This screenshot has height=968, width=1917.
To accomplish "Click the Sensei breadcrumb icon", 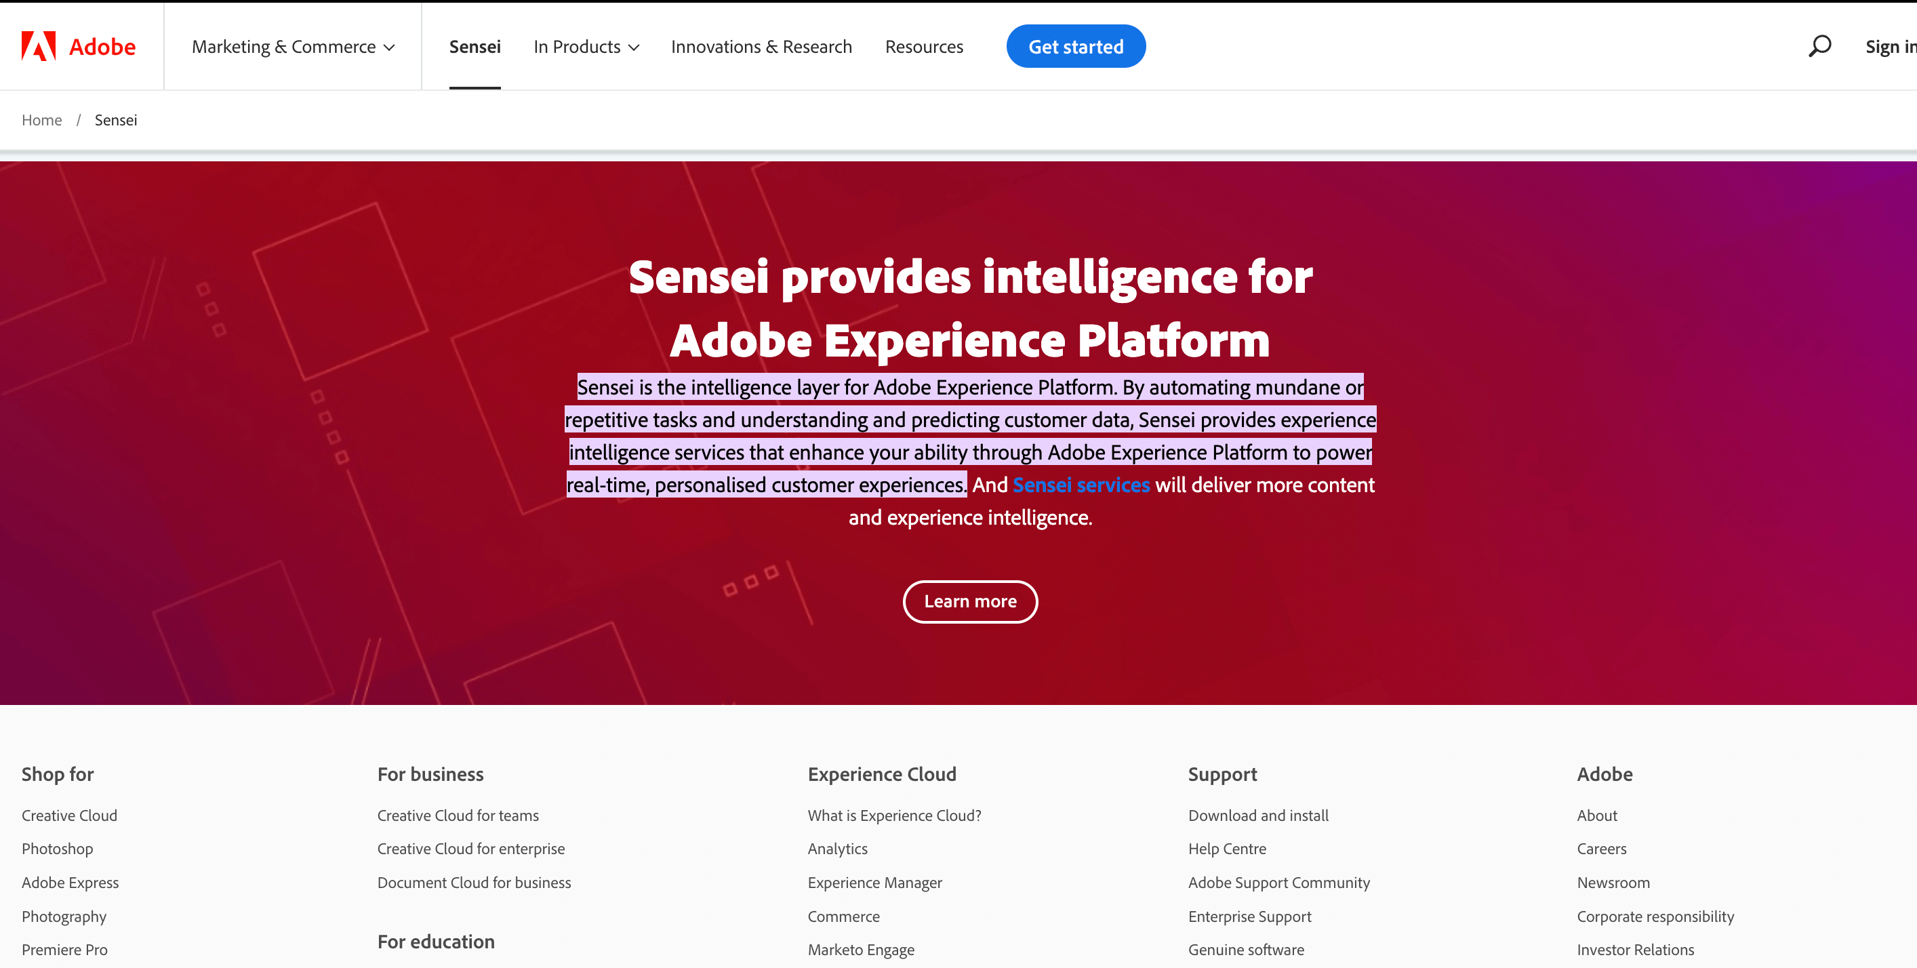I will tap(116, 120).
